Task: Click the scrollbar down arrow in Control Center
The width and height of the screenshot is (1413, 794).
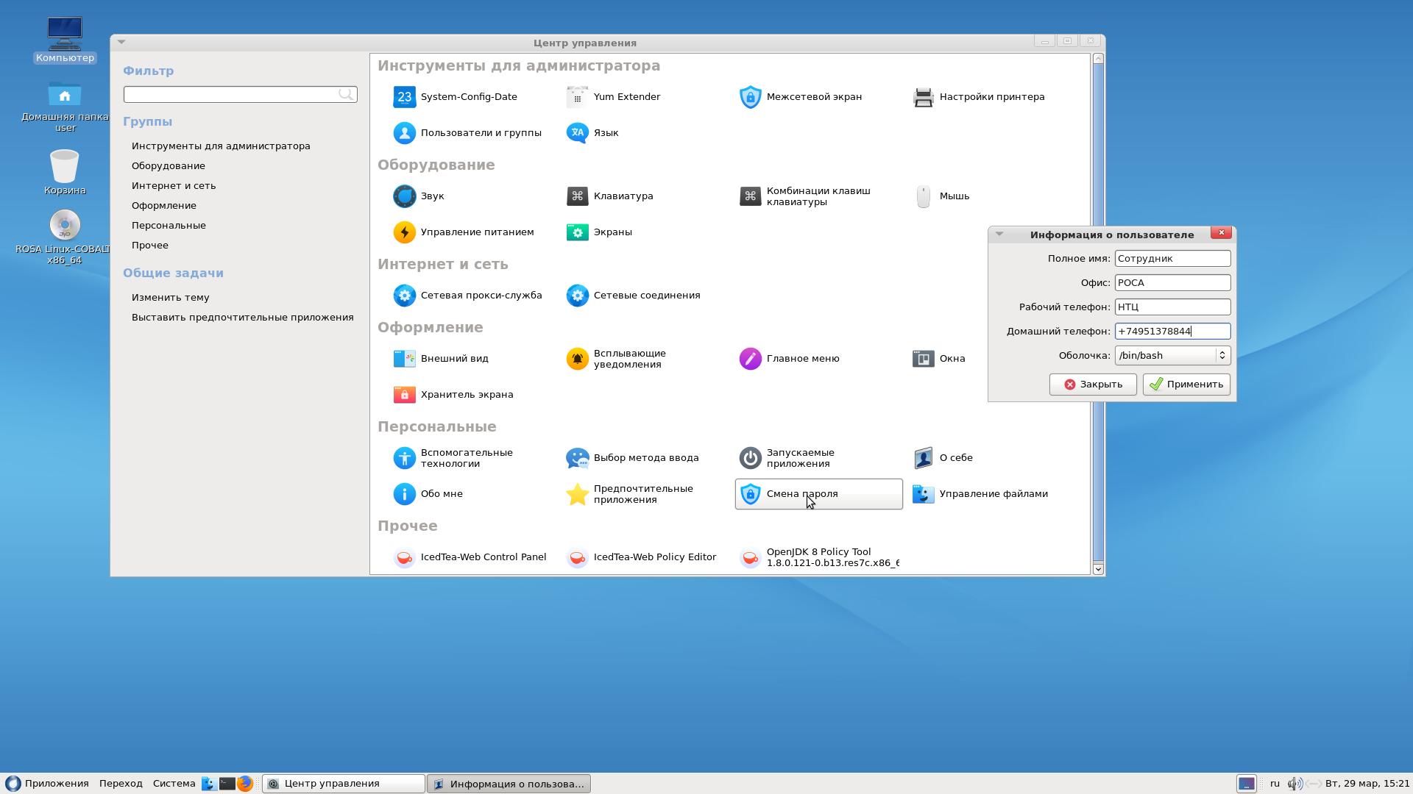Action: 1098,569
